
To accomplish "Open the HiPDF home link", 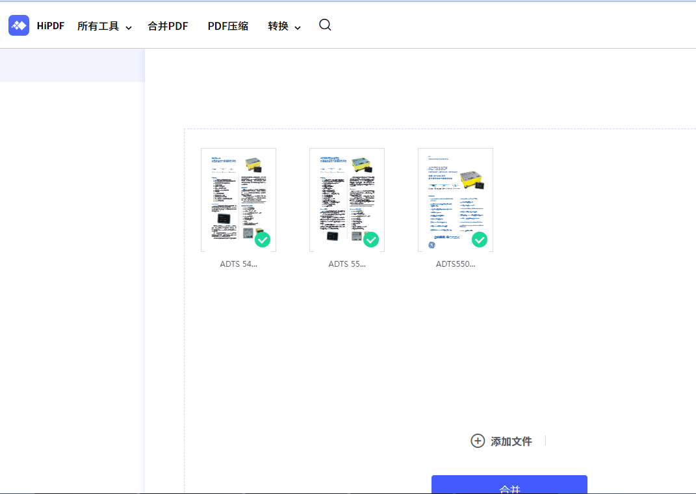I will 50,26.
